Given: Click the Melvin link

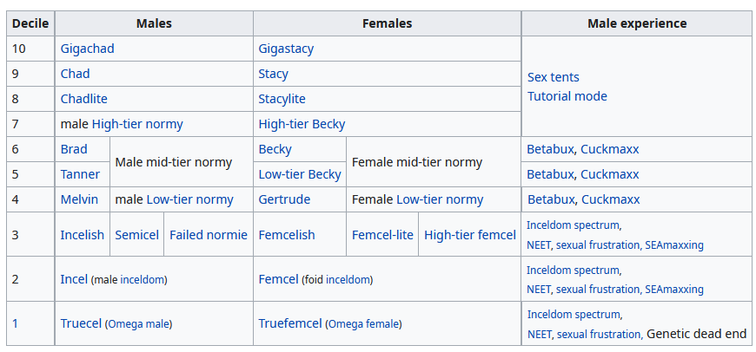Looking at the screenshot, I should [x=79, y=199].
